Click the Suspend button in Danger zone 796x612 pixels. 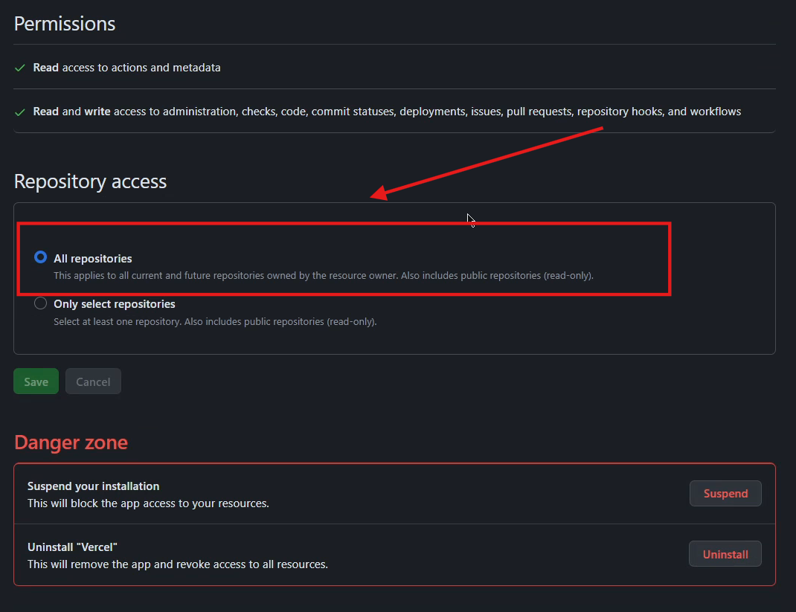725,493
